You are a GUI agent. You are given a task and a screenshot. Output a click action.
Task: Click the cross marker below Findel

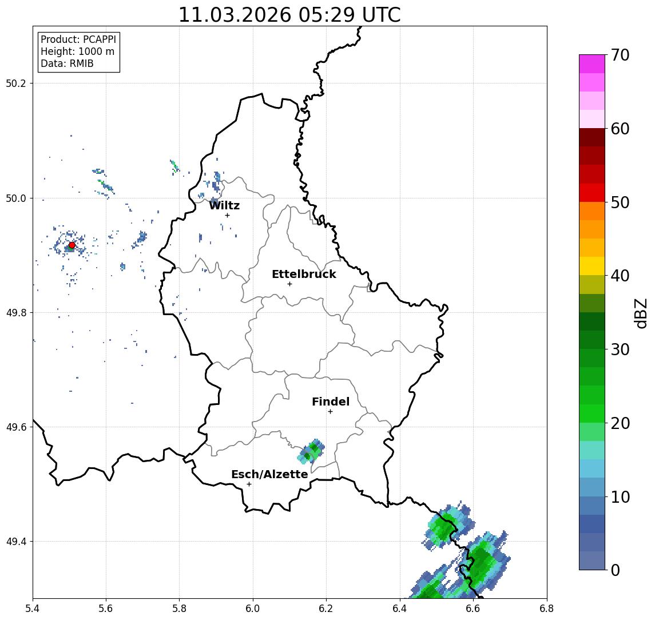tap(330, 412)
